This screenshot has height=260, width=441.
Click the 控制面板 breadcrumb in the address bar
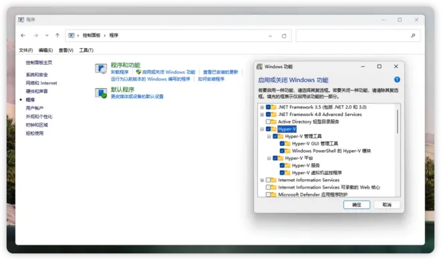pyautogui.click(x=92, y=35)
